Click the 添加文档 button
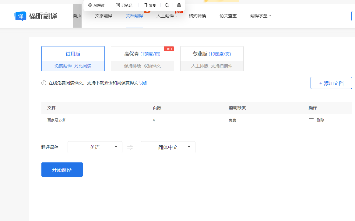The height and width of the screenshot is (221, 355). [x=331, y=83]
